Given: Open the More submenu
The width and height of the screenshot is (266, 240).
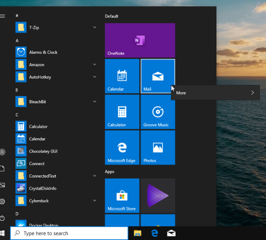Looking at the screenshot, I should point(215,93).
